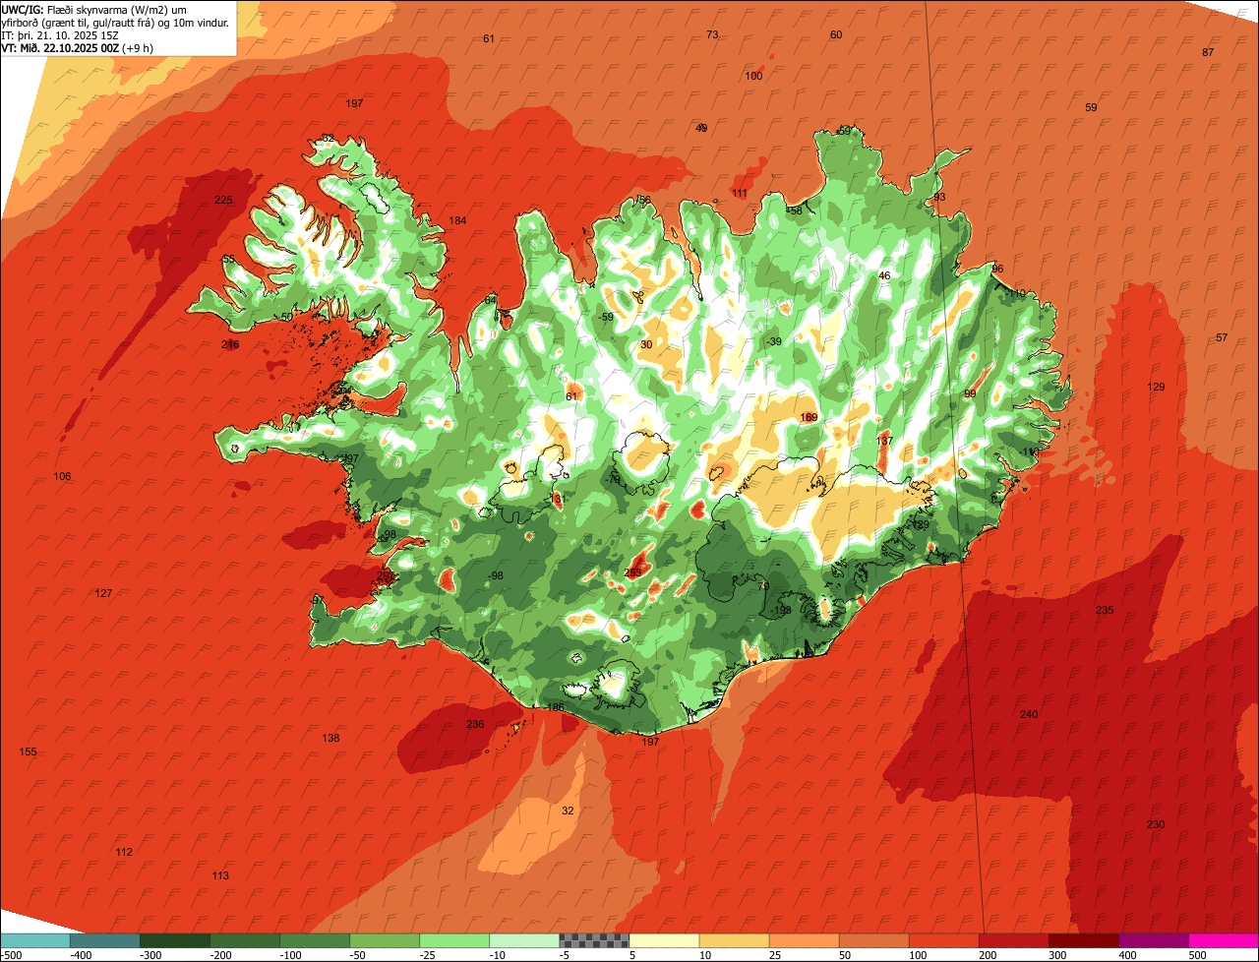Click the map value '112'
Image resolution: width=1259 pixels, height=962 pixels.
point(124,852)
